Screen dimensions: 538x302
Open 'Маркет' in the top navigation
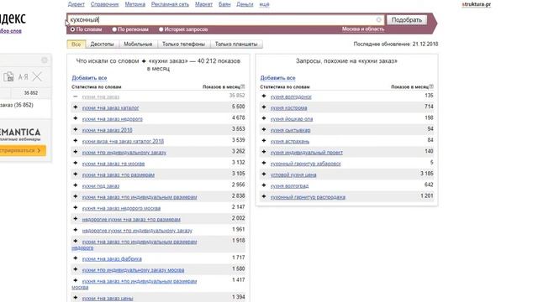[x=203, y=4]
